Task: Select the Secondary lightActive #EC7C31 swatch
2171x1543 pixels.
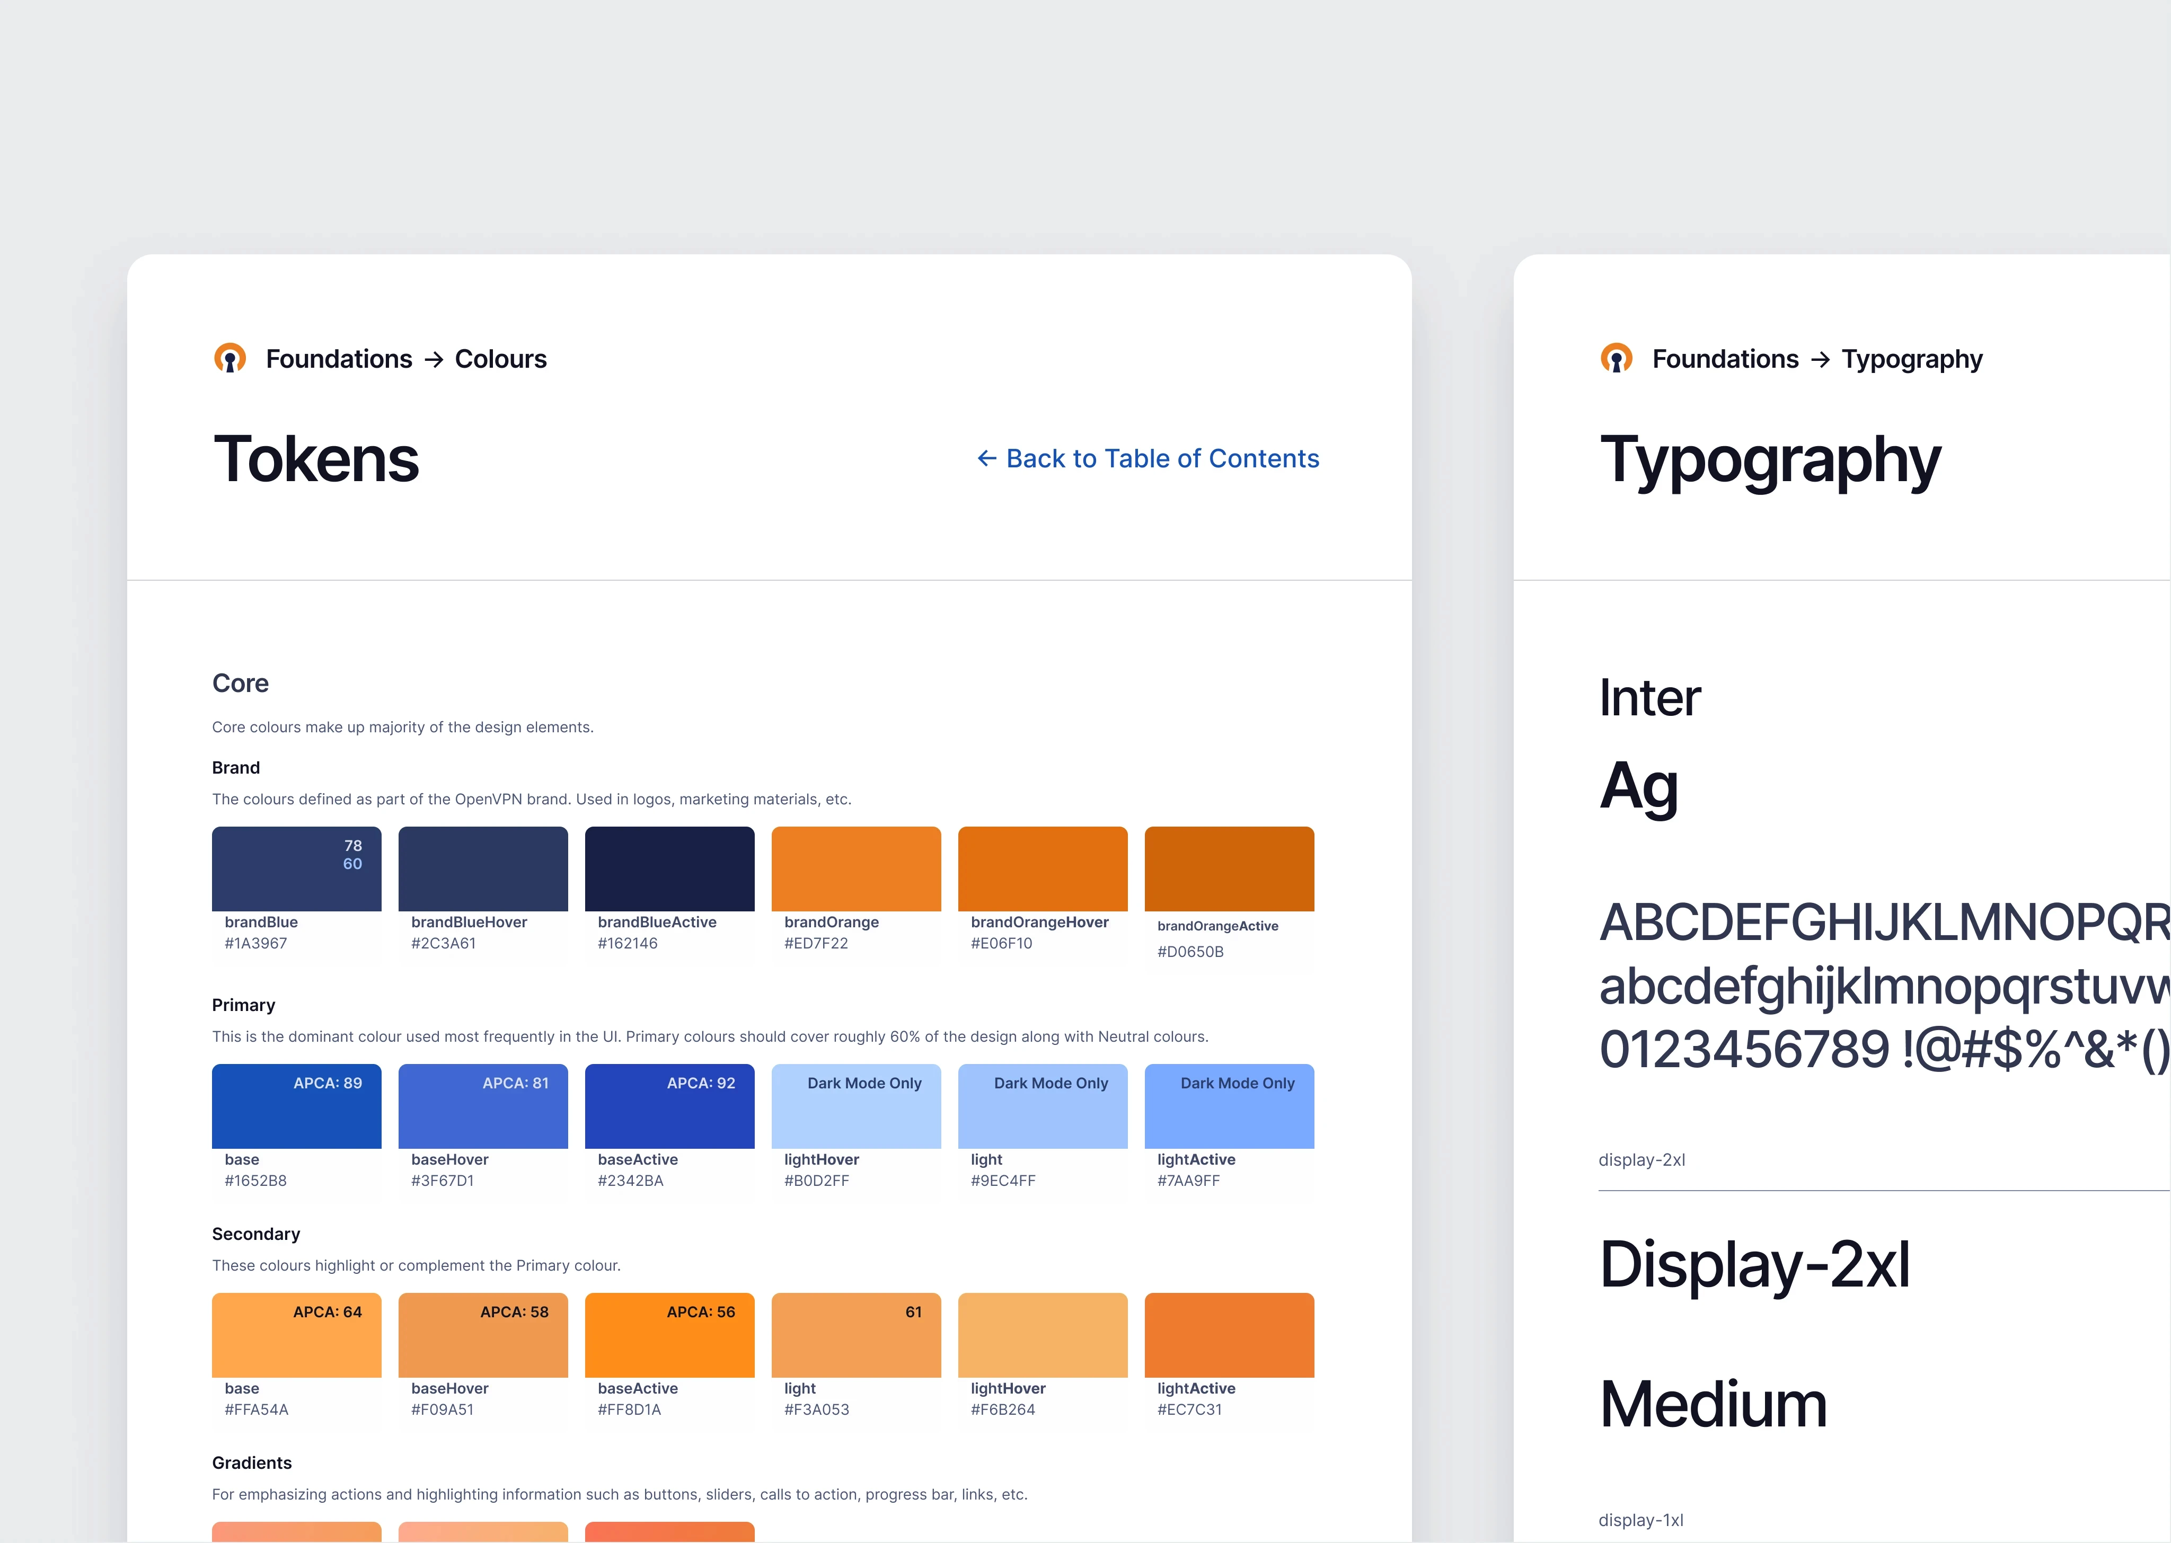Action: pyautogui.click(x=1229, y=1336)
